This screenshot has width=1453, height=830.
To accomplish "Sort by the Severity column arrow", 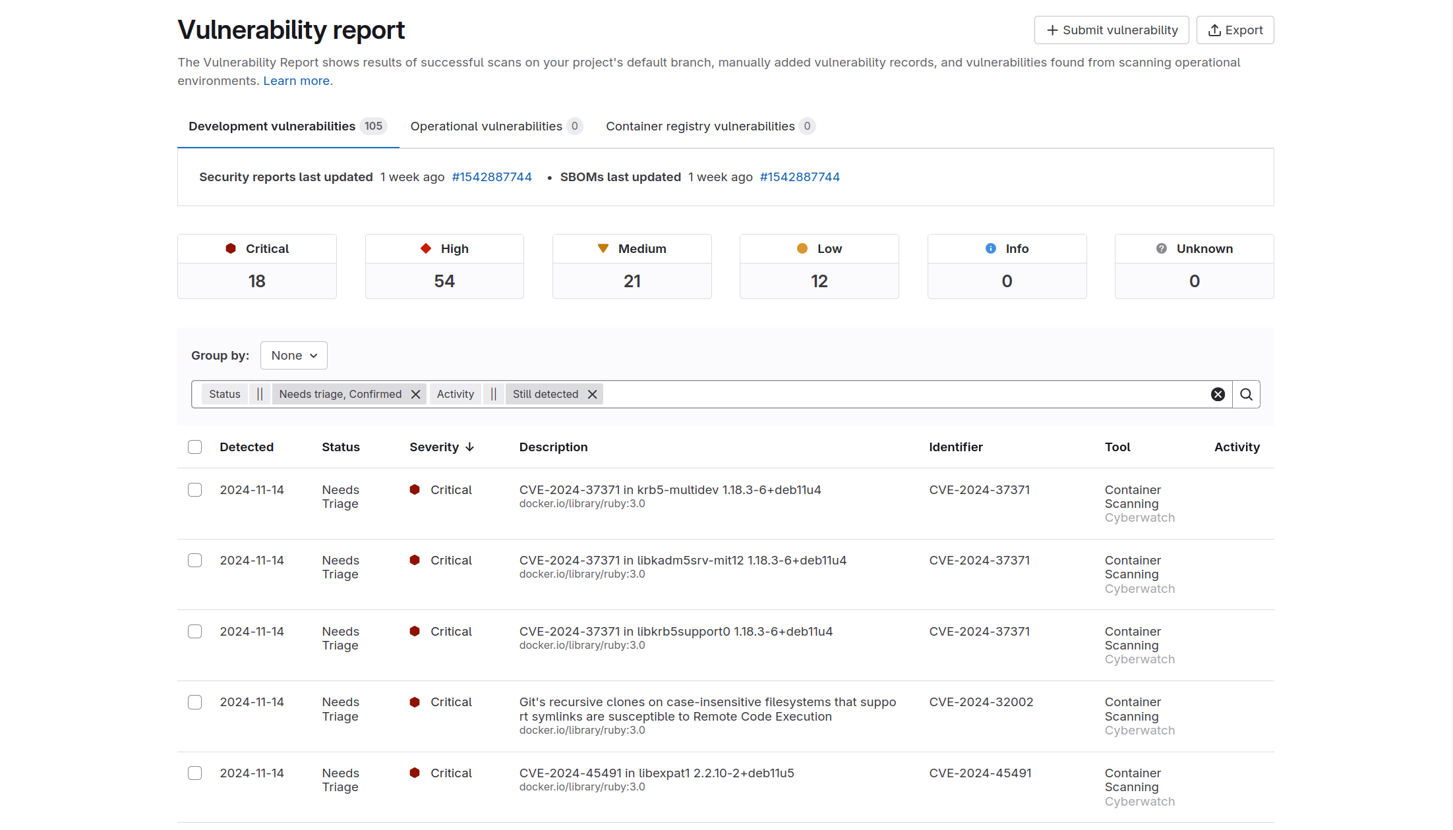I will coord(469,447).
